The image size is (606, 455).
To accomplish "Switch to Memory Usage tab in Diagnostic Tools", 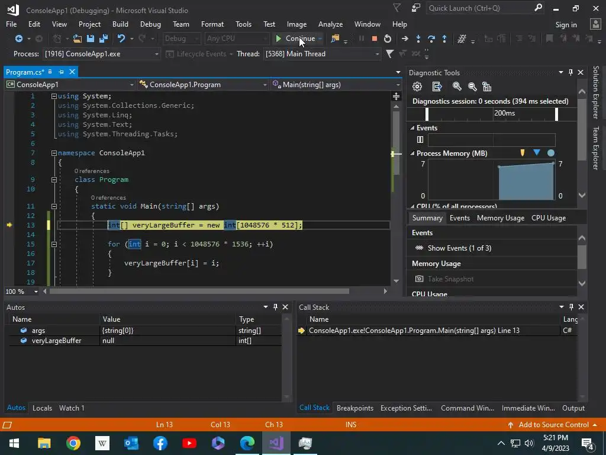I will [501, 218].
